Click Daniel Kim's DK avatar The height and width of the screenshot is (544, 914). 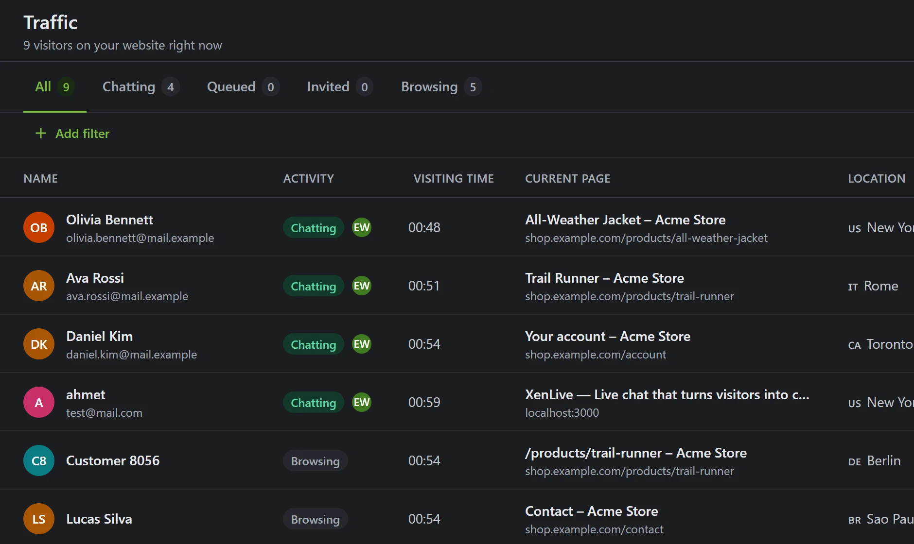pyautogui.click(x=39, y=344)
